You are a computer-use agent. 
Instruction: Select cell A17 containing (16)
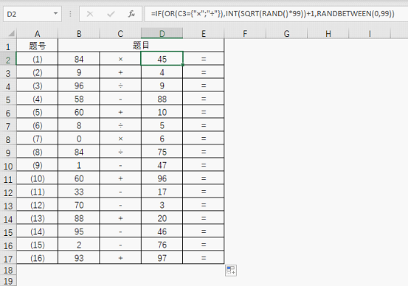click(37, 258)
